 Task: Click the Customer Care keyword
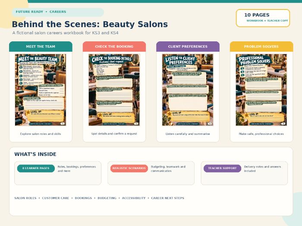point(56,198)
